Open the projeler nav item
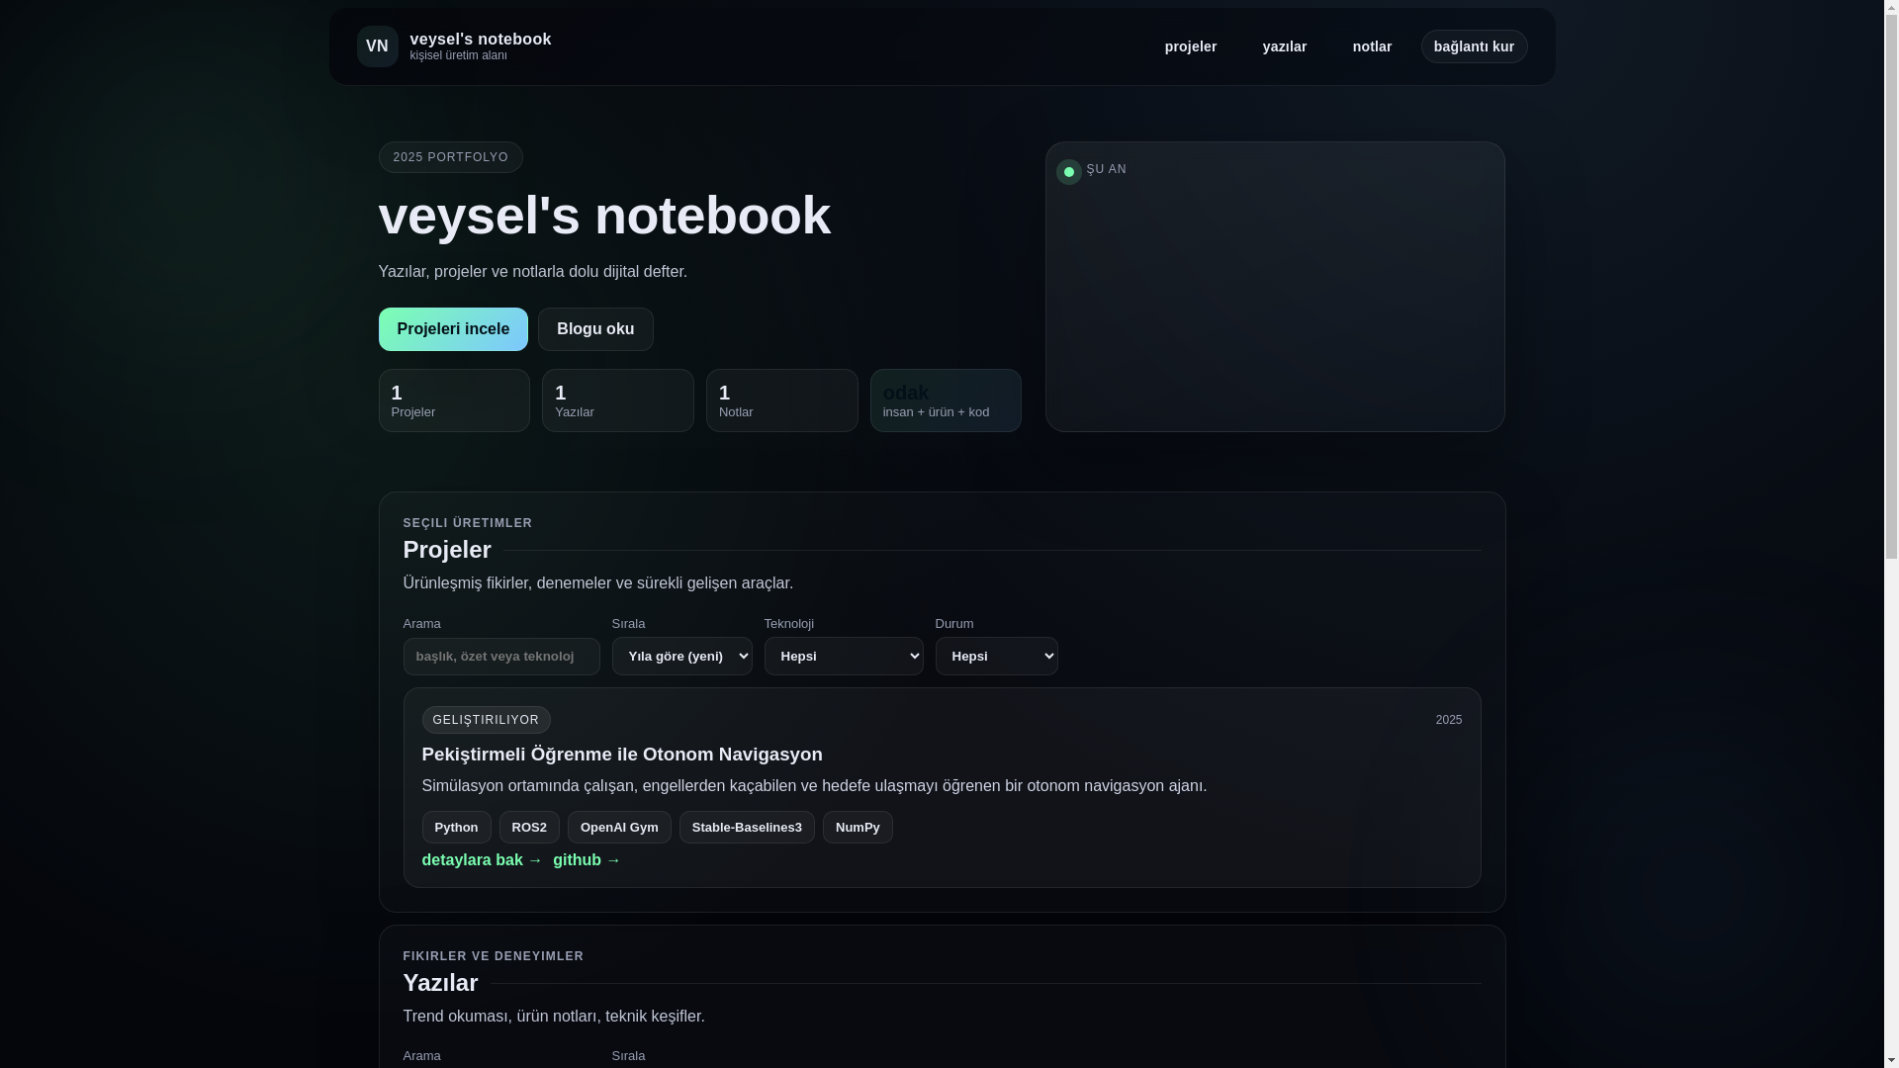The width and height of the screenshot is (1899, 1068). (1190, 46)
